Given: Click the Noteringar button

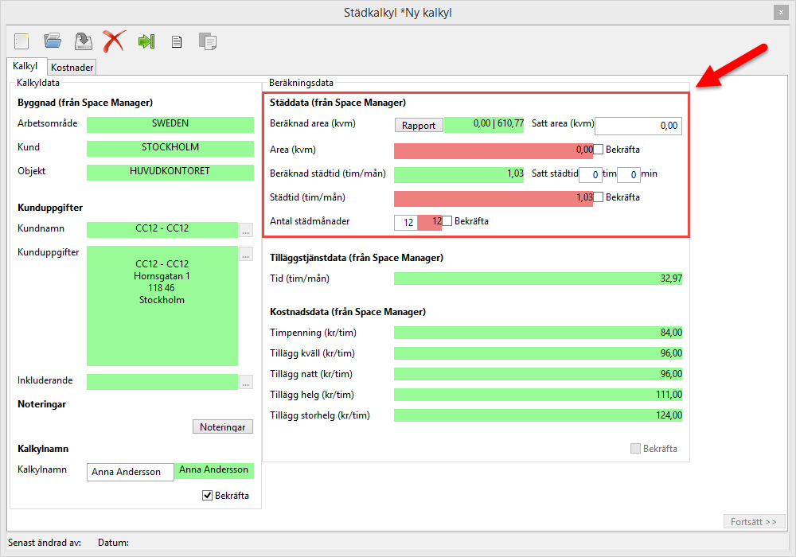Looking at the screenshot, I should pyautogui.click(x=223, y=427).
